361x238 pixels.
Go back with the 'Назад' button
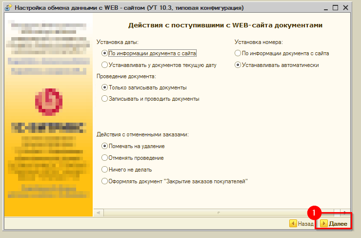point(301,224)
